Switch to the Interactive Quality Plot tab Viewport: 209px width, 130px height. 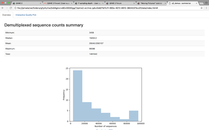click(x=26, y=15)
